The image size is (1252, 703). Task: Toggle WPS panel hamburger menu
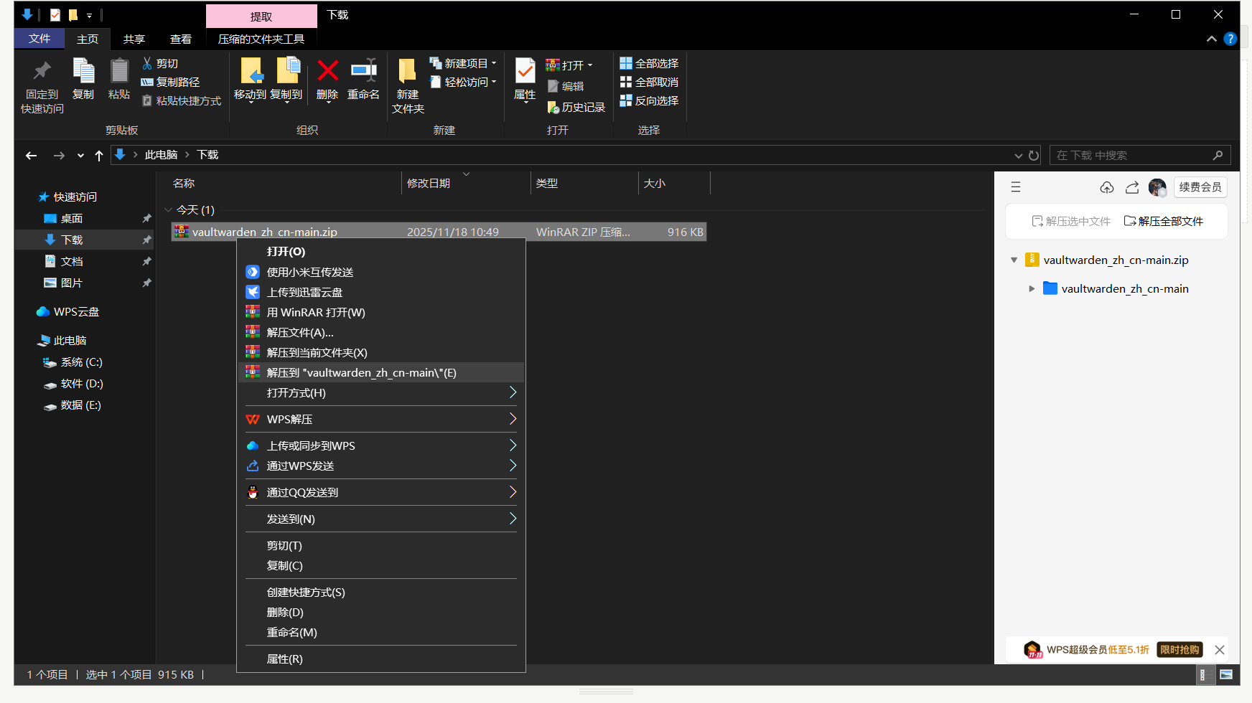point(1016,187)
